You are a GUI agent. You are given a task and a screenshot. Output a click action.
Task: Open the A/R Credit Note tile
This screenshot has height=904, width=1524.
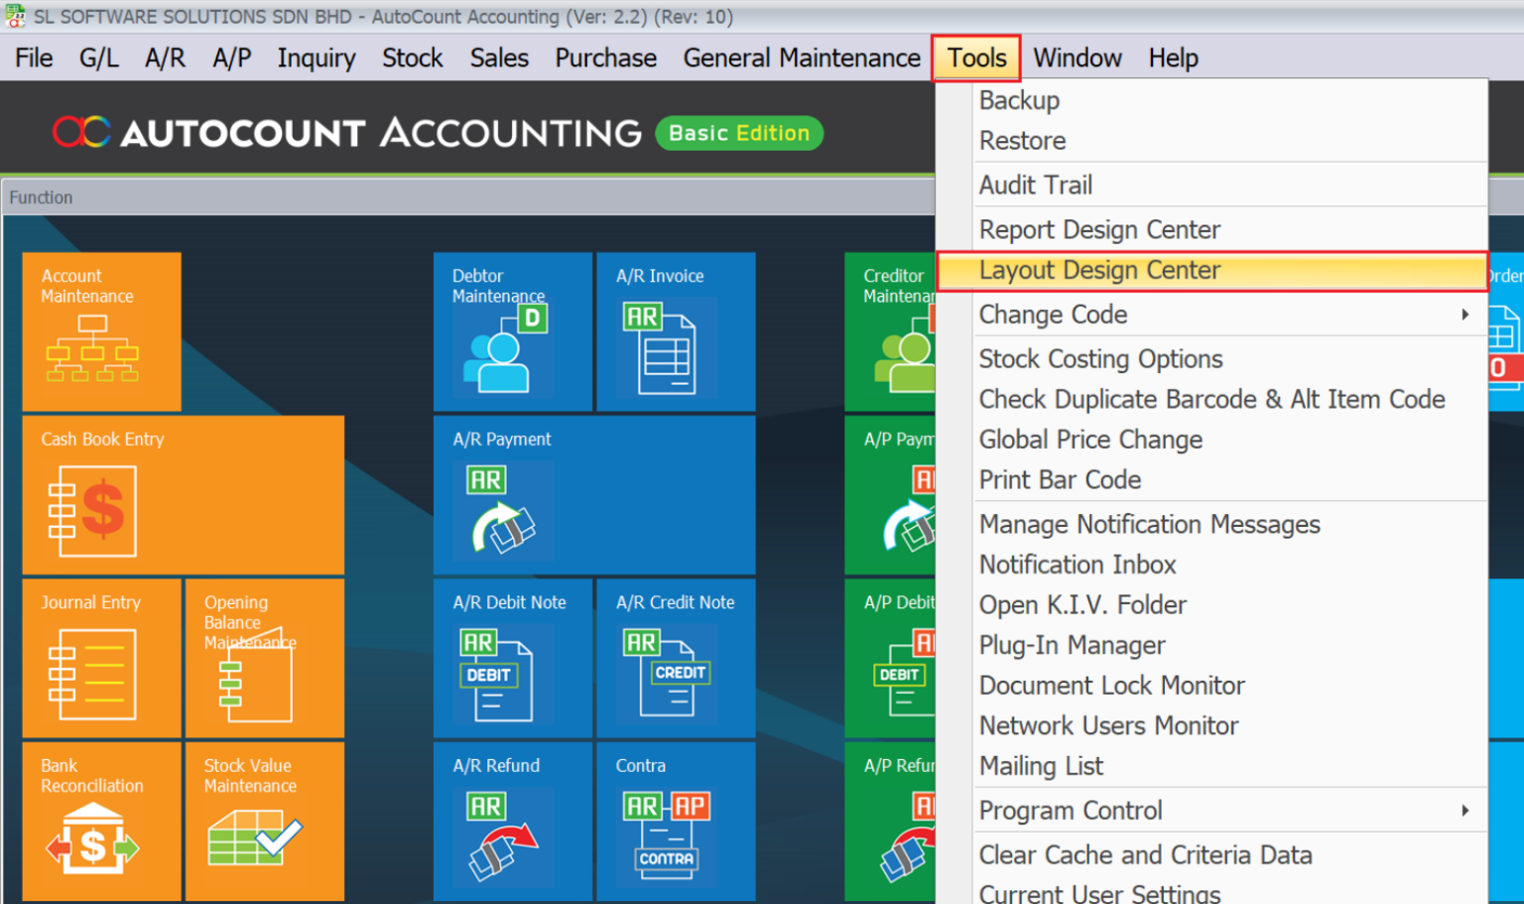click(676, 658)
